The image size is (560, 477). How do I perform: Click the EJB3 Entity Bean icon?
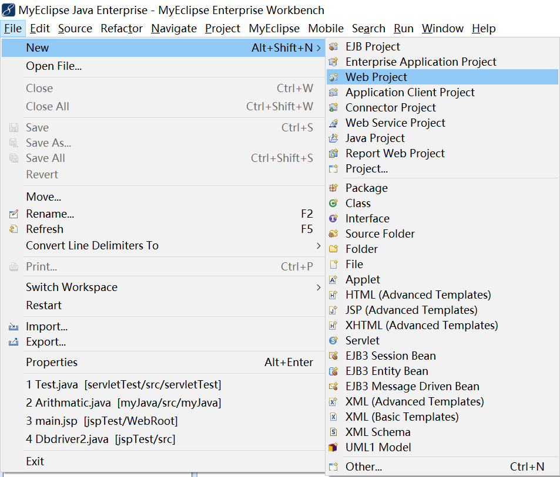[x=333, y=371]
